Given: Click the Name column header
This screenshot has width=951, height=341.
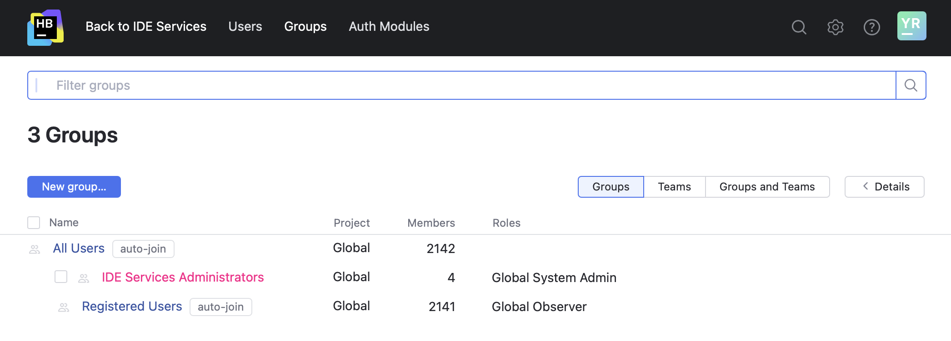Looking at the screenshot, I should tap(64, 223).
